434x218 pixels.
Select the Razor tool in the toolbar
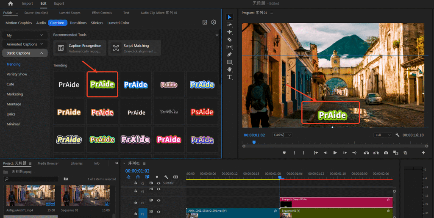pos(230,39)
